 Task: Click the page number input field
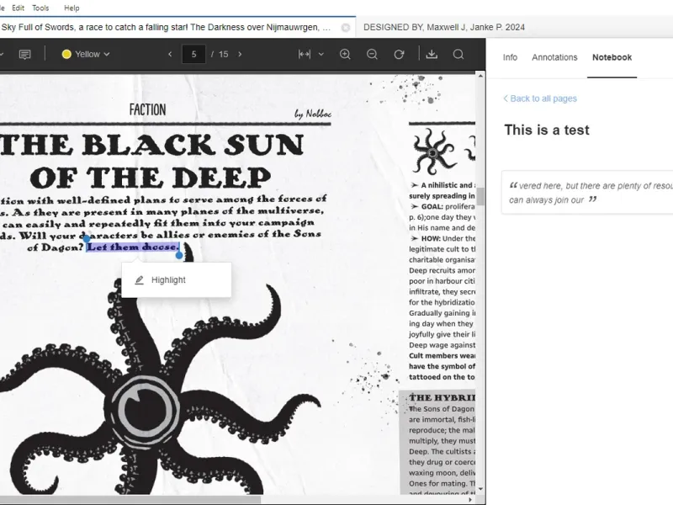tap(193, 54)
